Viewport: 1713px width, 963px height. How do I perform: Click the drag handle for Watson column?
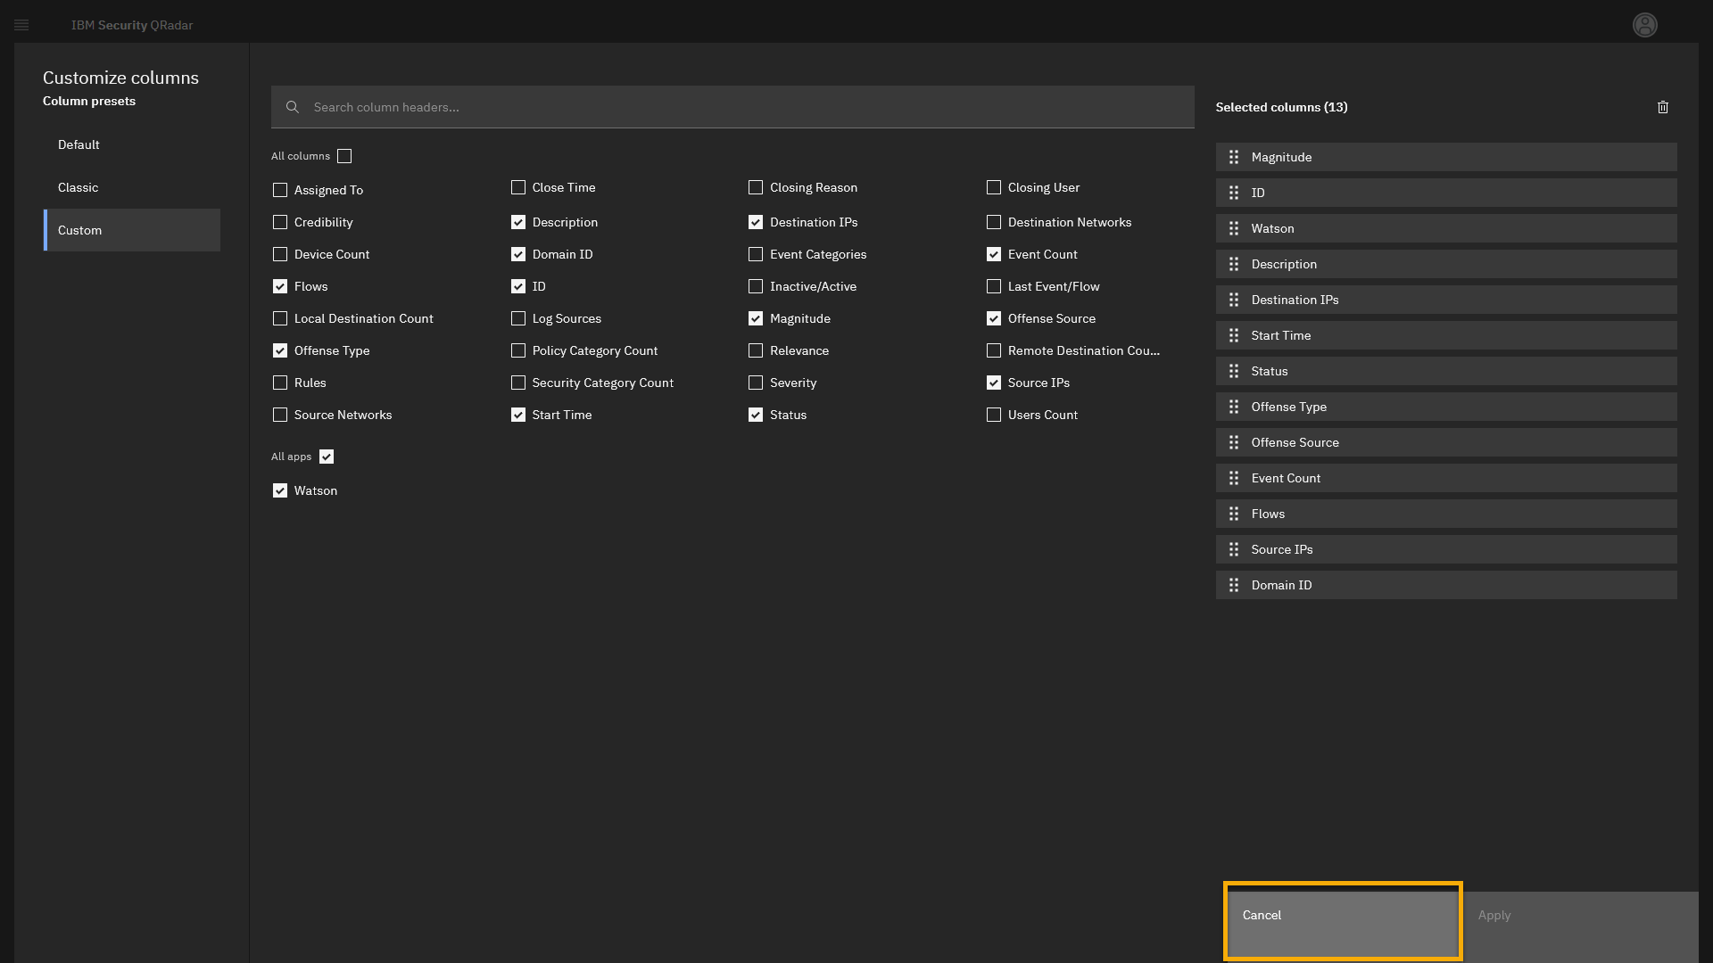point(1234,228)
